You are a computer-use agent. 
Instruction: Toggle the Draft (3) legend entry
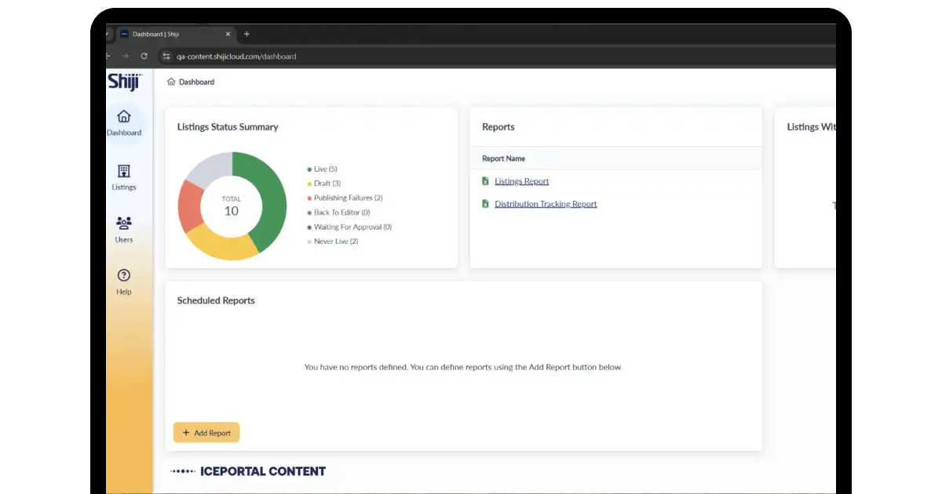click(x=323, y=183)
